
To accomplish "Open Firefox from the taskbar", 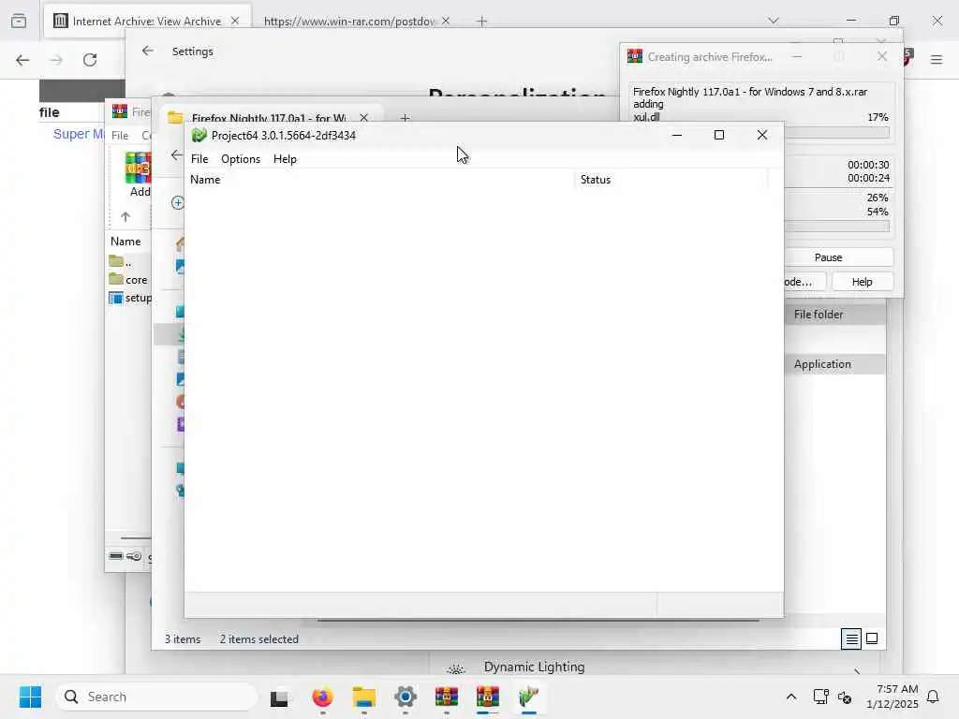I will pyautogui.click(x=322, y=697).
